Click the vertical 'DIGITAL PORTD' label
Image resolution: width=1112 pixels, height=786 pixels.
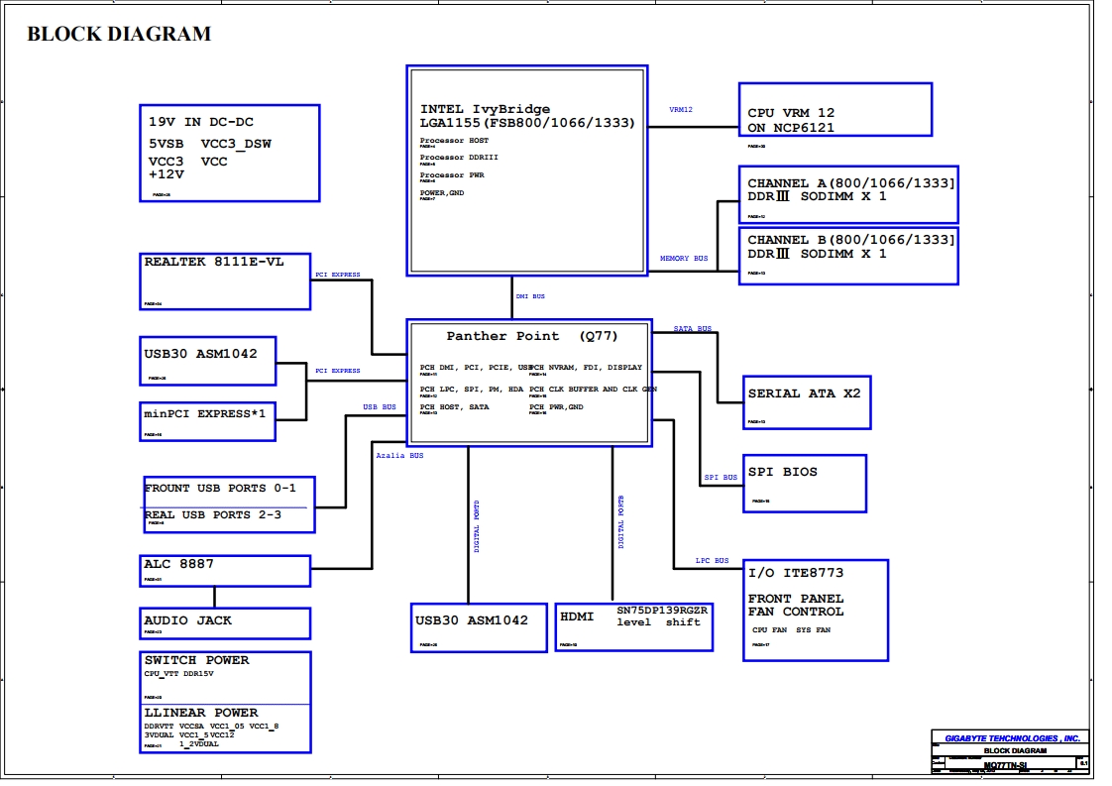[x=477, y=527]
